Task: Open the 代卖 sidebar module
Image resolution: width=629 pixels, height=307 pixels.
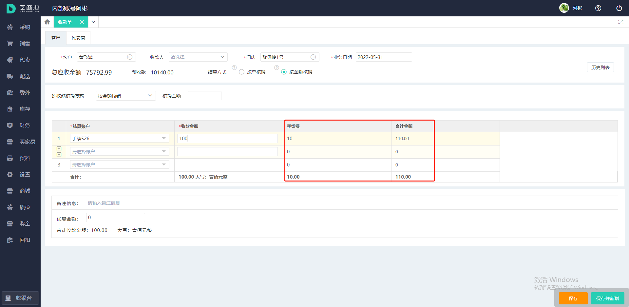Action: point(20,60)
